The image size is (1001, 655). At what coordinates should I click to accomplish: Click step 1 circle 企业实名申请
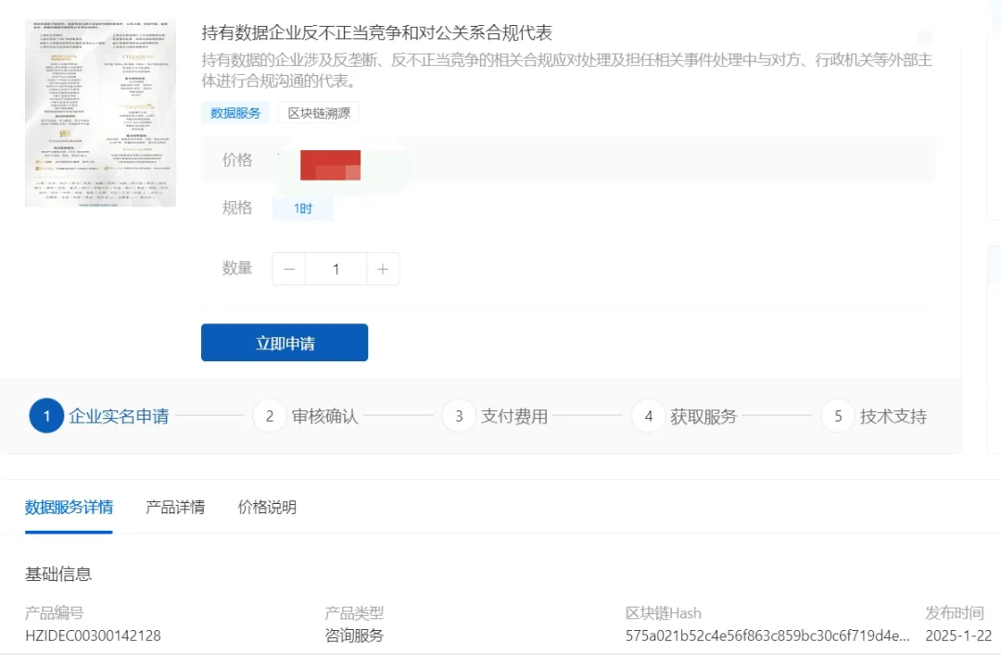click(45, 416)
